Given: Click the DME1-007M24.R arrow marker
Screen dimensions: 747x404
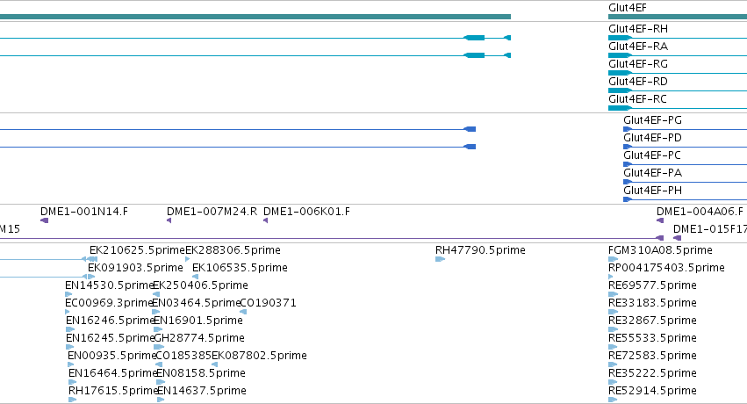Looking at the screenshot, I should 169,220.
